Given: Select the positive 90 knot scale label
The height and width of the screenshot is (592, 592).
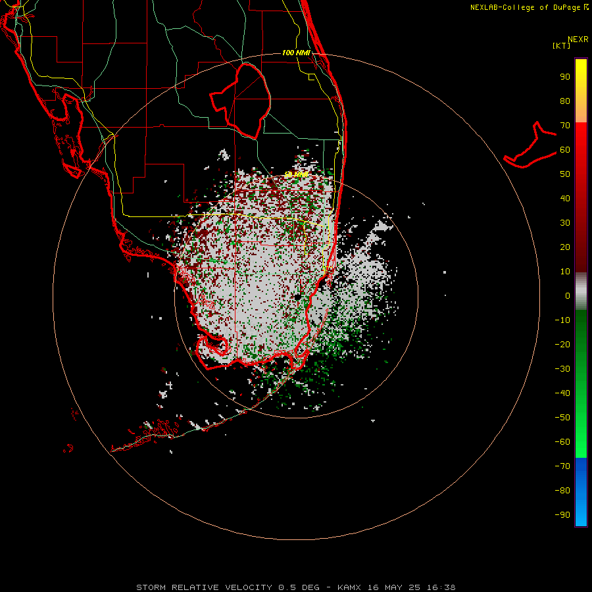Looking at the screenshot, I should (565, 77).
